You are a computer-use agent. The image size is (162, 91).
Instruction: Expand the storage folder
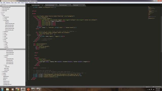[3, 38]
